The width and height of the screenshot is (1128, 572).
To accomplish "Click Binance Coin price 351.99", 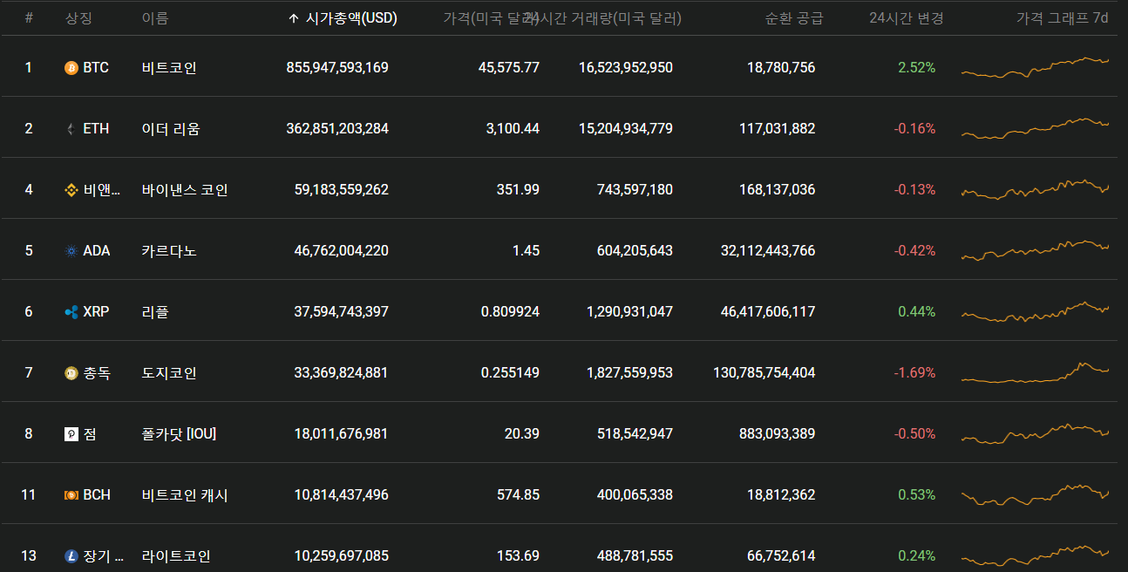I will click(x=520, y=189).
